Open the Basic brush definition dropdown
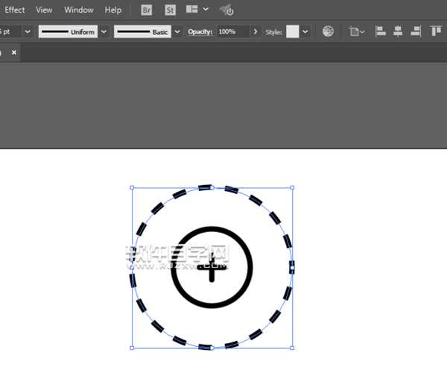Viewport: 447px width, 370px height. (x=177, y=32)
